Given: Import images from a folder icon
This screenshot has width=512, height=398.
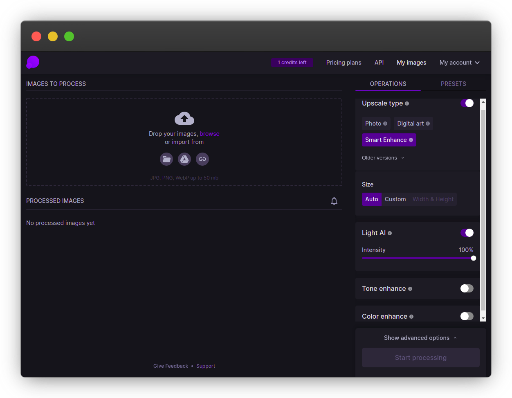Looking at the screenshot, I should click(x=166, y=159).
